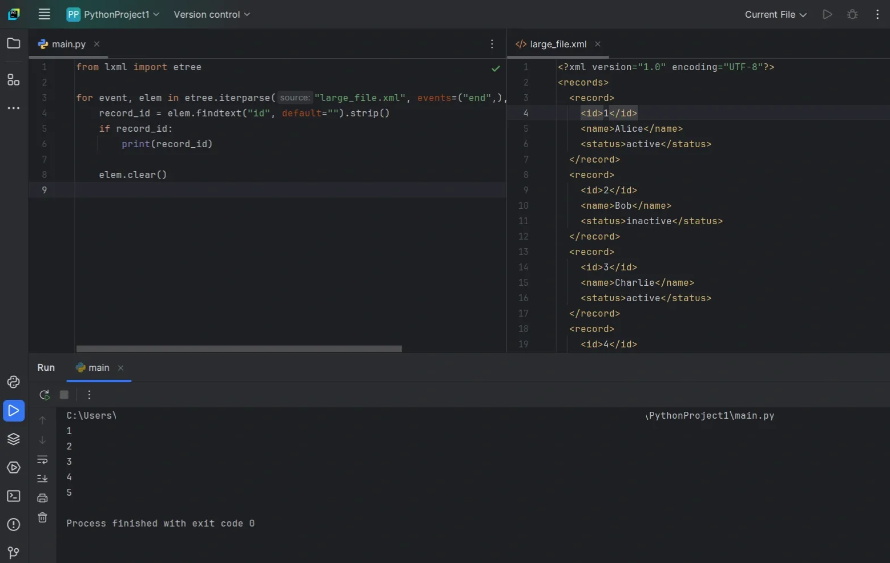Rerun the main run configuration
This screenshot has height=563, width=890.
(44, 394)
